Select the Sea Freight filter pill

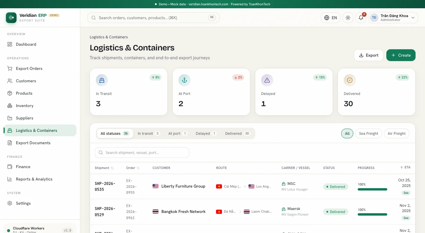click(x=369, y=134)
